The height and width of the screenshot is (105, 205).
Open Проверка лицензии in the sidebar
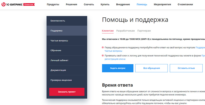coord(67,80)
